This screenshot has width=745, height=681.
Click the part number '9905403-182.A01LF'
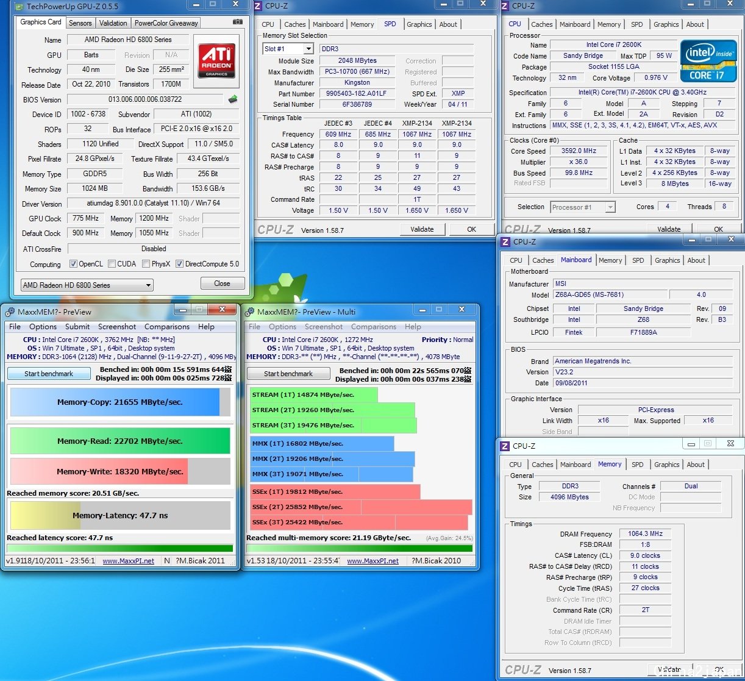pos(357,94)
